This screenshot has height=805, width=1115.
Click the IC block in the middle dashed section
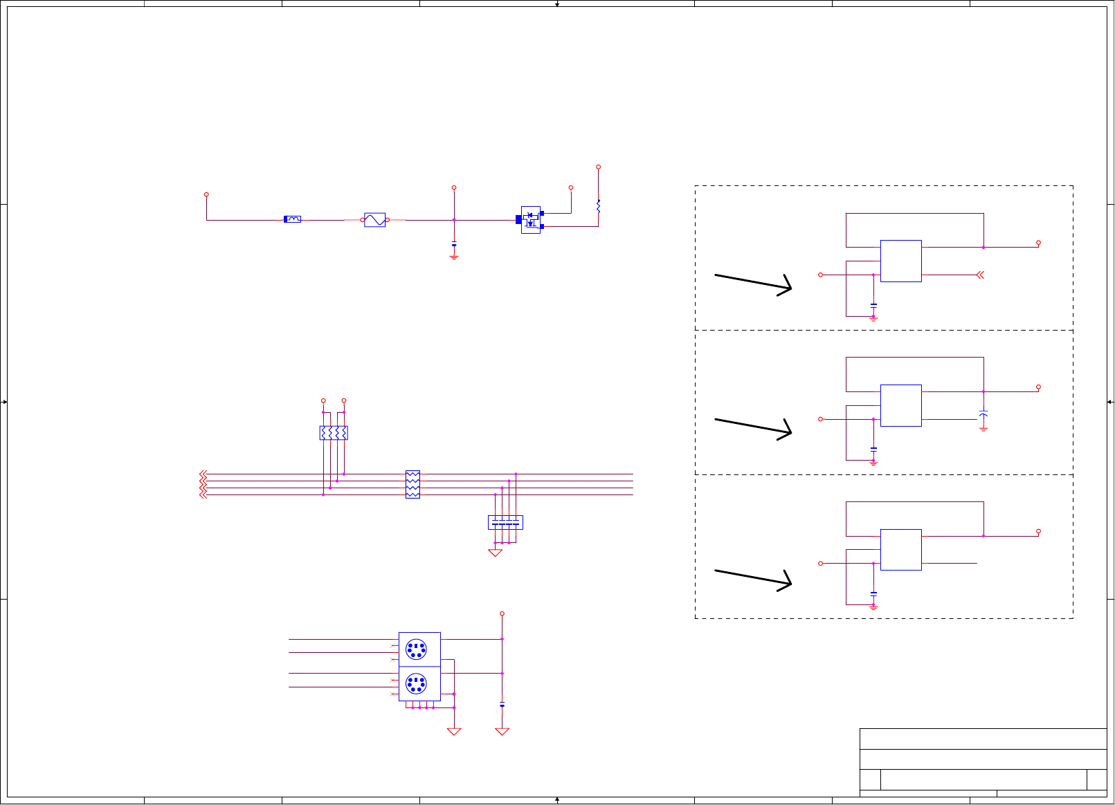click(901, 406)
